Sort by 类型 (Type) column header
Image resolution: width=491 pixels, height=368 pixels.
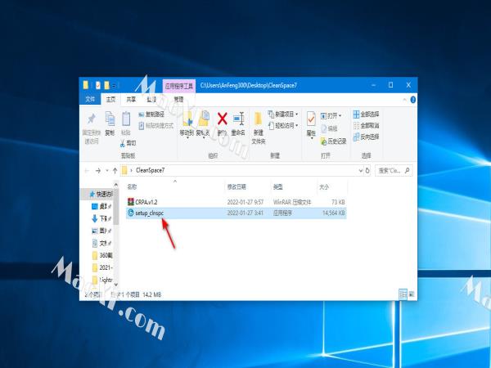coord(277,186)
